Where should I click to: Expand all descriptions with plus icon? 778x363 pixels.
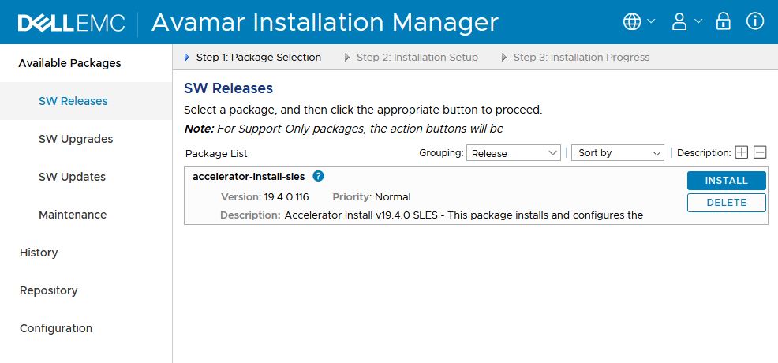tap(741, 152)
